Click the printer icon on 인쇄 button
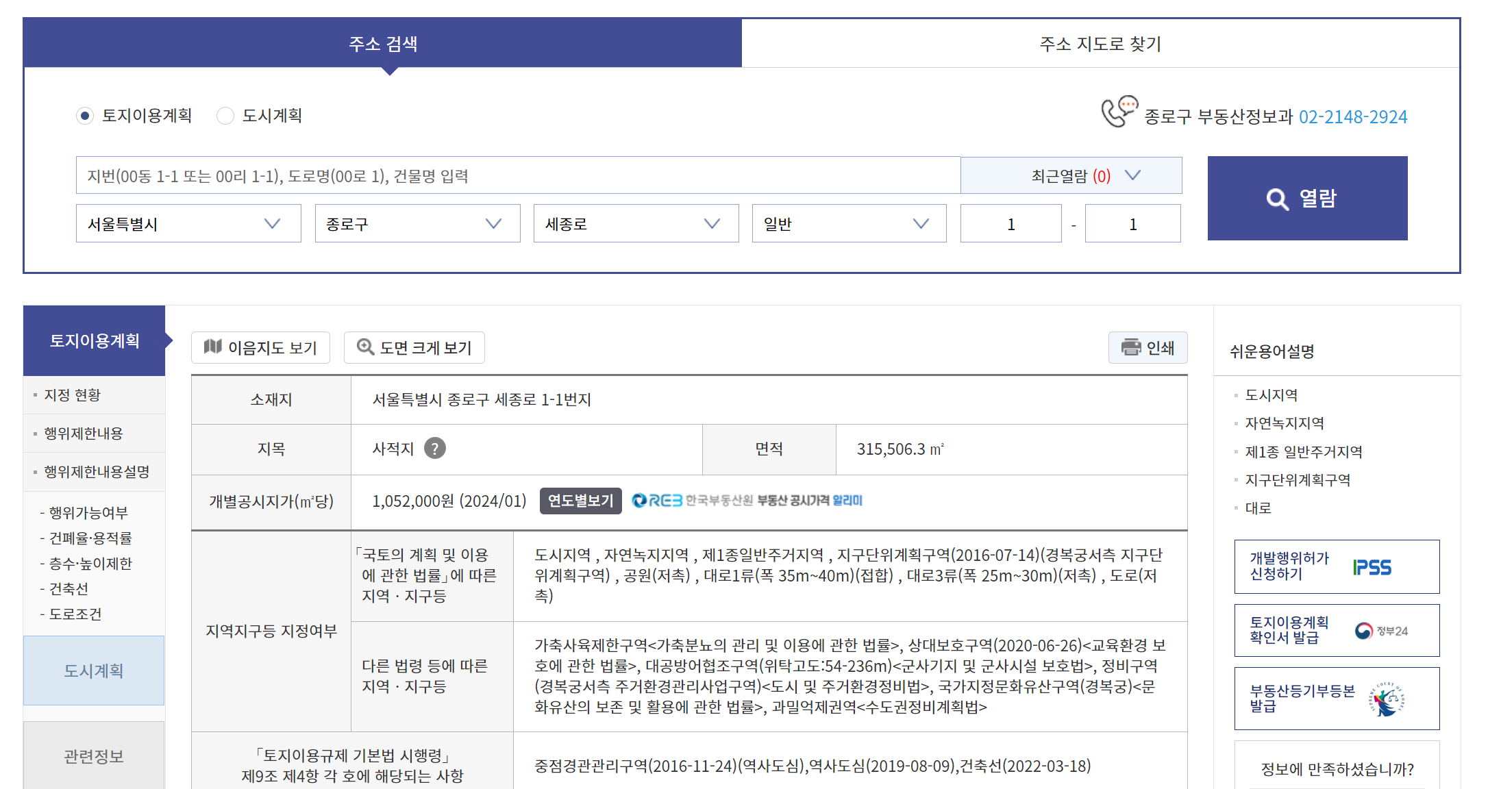1501x789 pixels. point(1130,347)
